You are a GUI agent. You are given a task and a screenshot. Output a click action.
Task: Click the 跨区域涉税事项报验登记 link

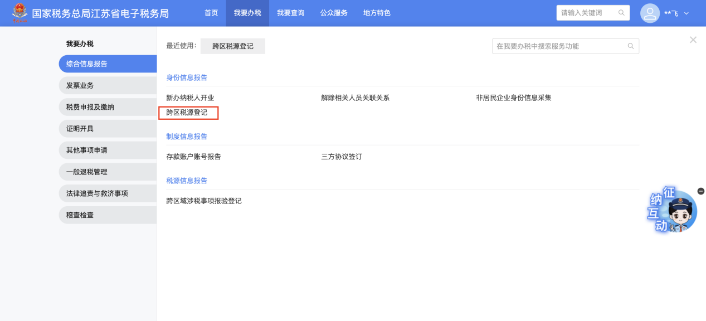(x=204, y=201)
